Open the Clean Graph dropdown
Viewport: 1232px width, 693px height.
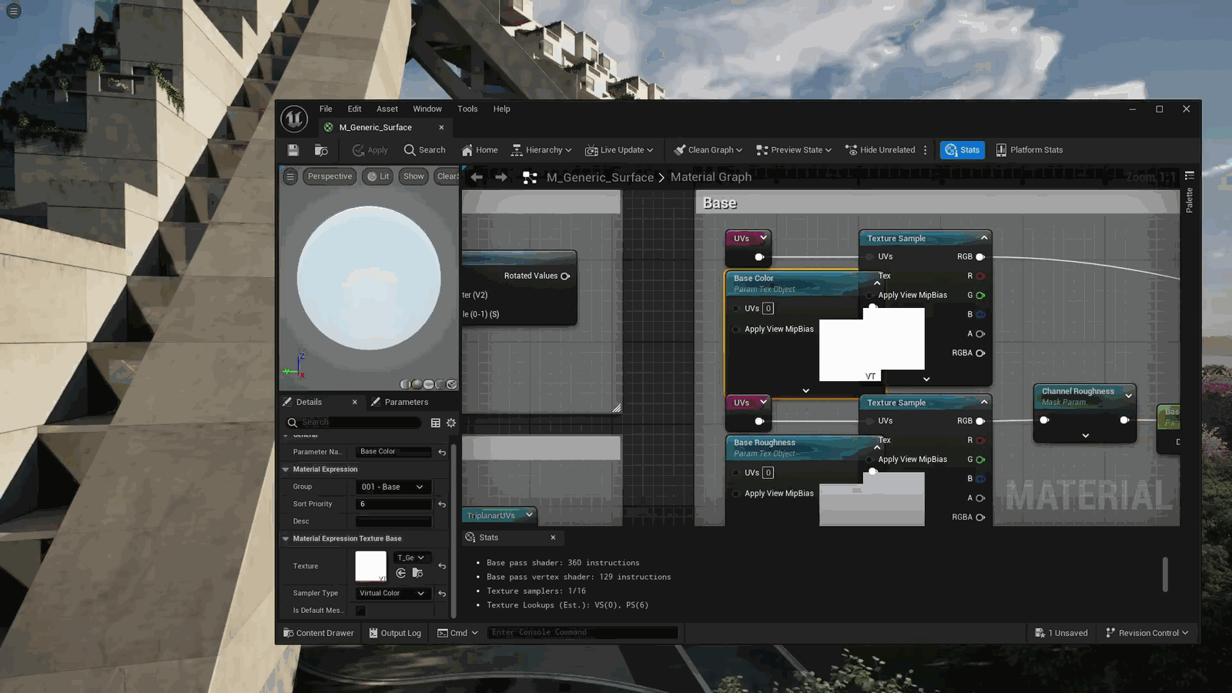(708, 150)
